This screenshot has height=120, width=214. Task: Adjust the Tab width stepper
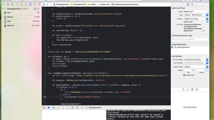(x=195, y=70)
